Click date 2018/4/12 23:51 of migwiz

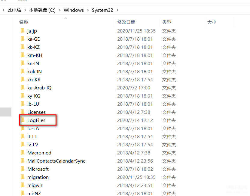click(x=135, y=185)
